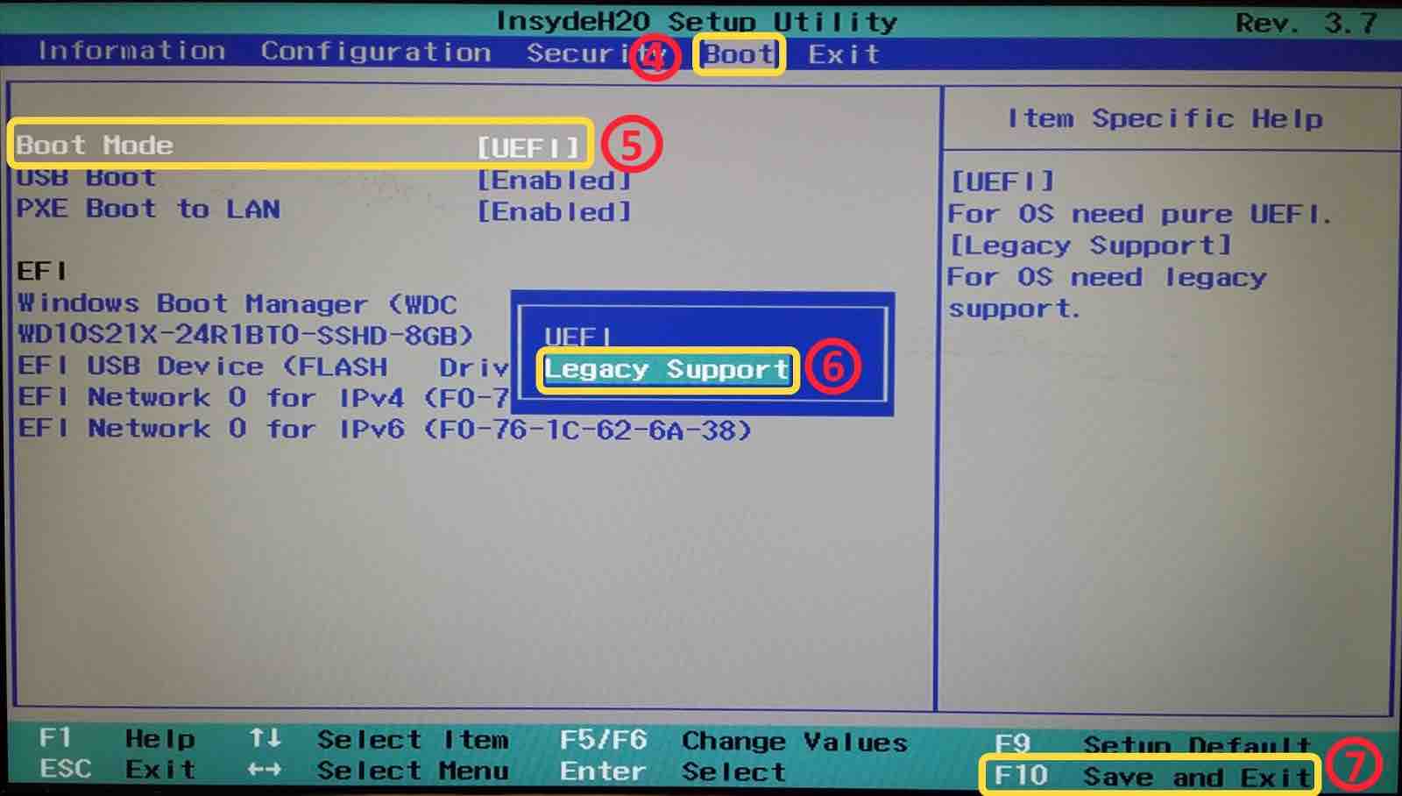1402x796 pixels.
Task: Click the [Legacy Support] help text
Action: click(x=1091, y=245)
